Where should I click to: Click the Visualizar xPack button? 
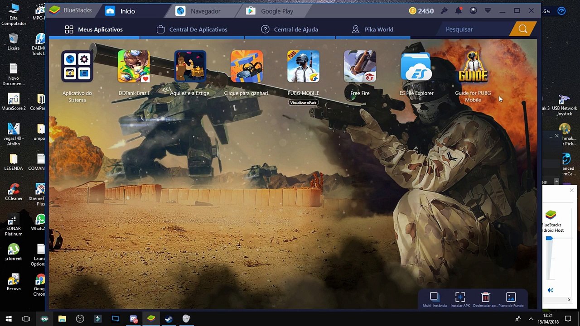(x=303, y=103)
